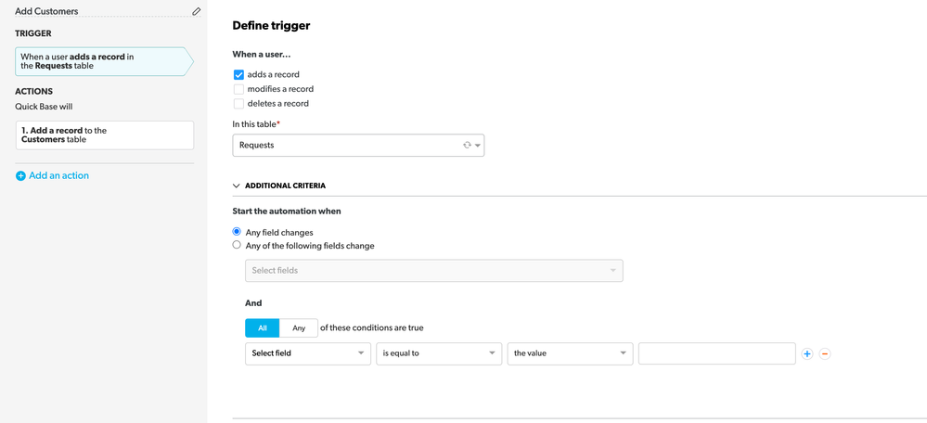
Task: Collapse the Additional Criteria section
Action: 237,186
